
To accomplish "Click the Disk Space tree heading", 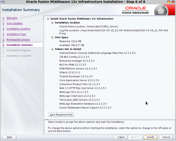I will tap(62, 37).
